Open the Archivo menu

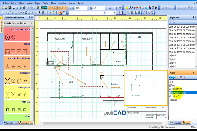click(6, 3)
